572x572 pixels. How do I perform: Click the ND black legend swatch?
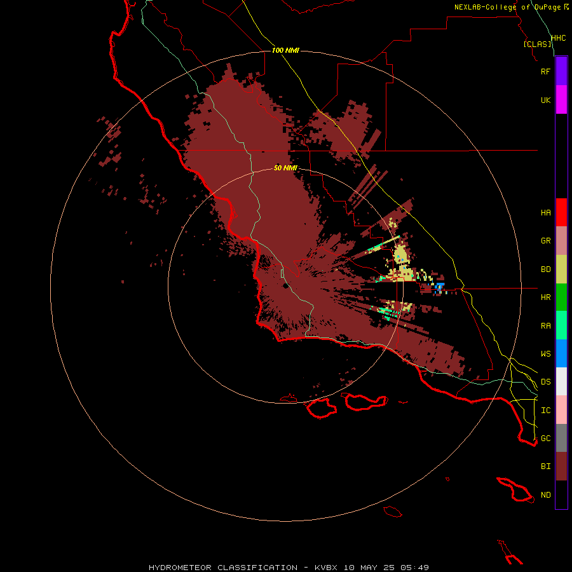(561, 494)
